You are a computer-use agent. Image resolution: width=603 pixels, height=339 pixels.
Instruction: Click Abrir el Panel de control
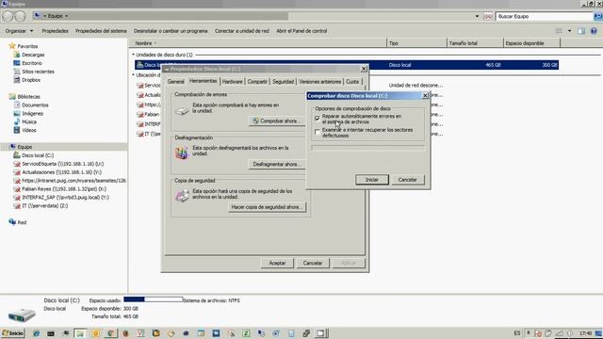[x=301, y=31]
